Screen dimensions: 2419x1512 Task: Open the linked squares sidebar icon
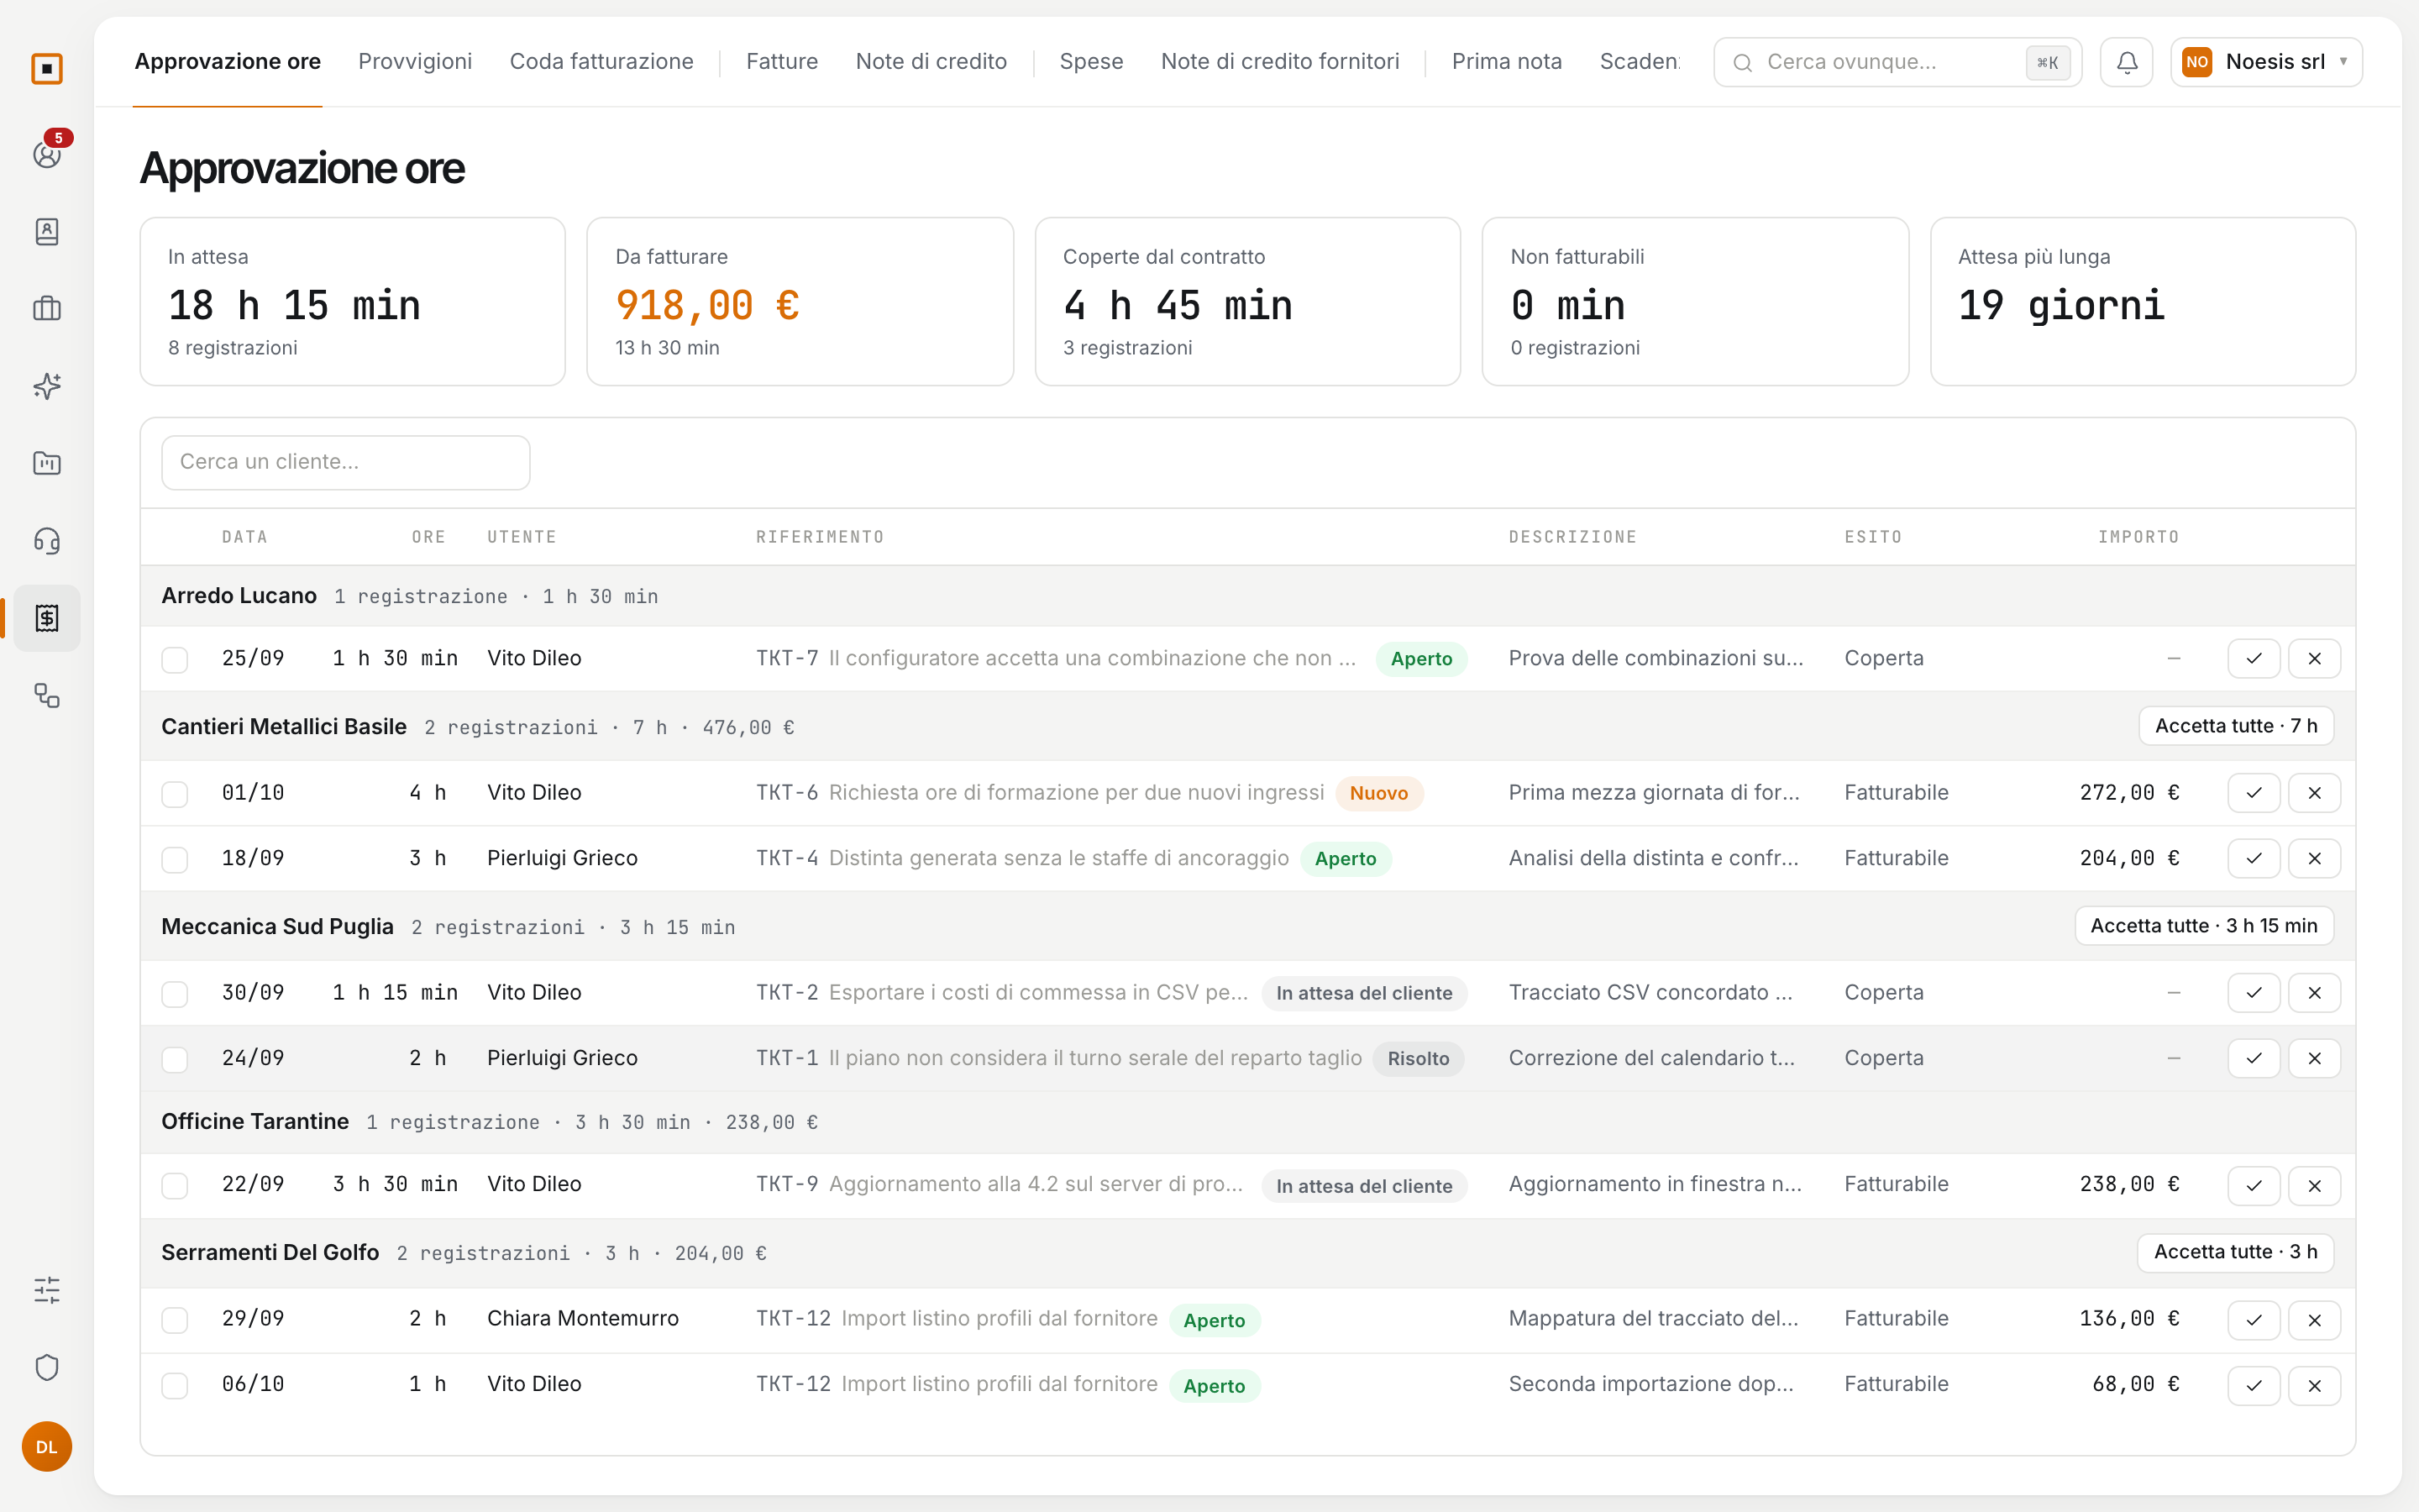pos(47,695)
